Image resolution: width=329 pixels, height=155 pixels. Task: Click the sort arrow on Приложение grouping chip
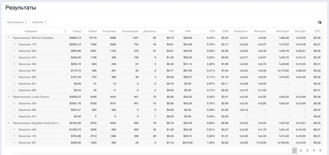[x=26, y=22]
